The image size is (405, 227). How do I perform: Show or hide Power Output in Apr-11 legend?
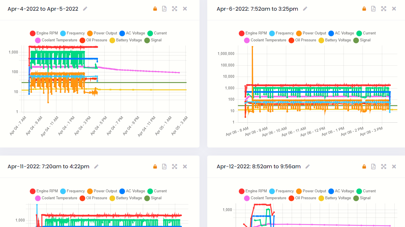click(102, 191)
